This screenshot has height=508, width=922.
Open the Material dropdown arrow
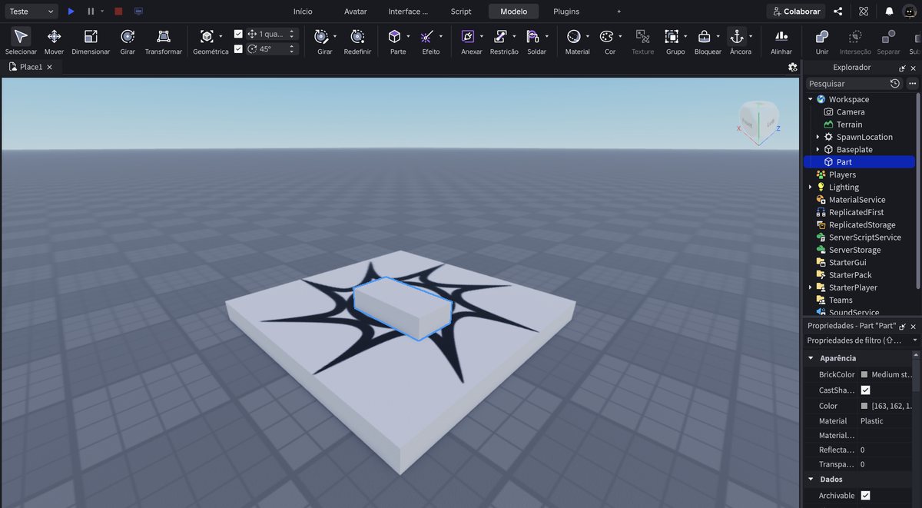pos(588,36)
